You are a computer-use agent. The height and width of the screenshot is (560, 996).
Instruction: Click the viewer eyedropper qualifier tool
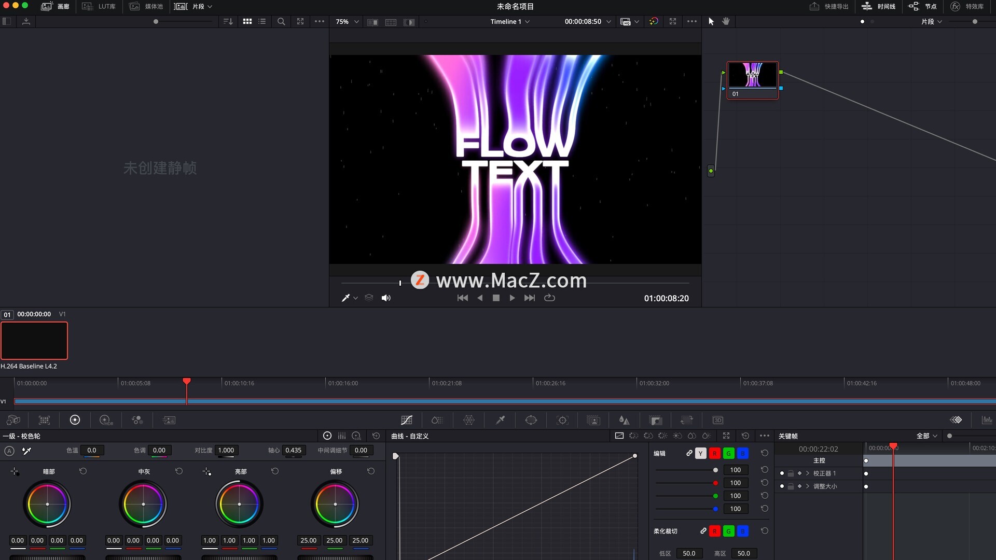[x=345, y=298]
